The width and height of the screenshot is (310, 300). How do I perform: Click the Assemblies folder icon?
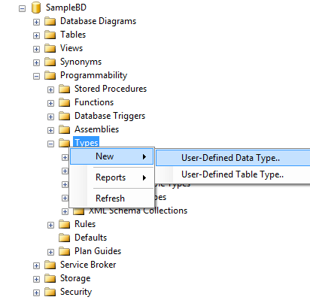tap(64, 129)
